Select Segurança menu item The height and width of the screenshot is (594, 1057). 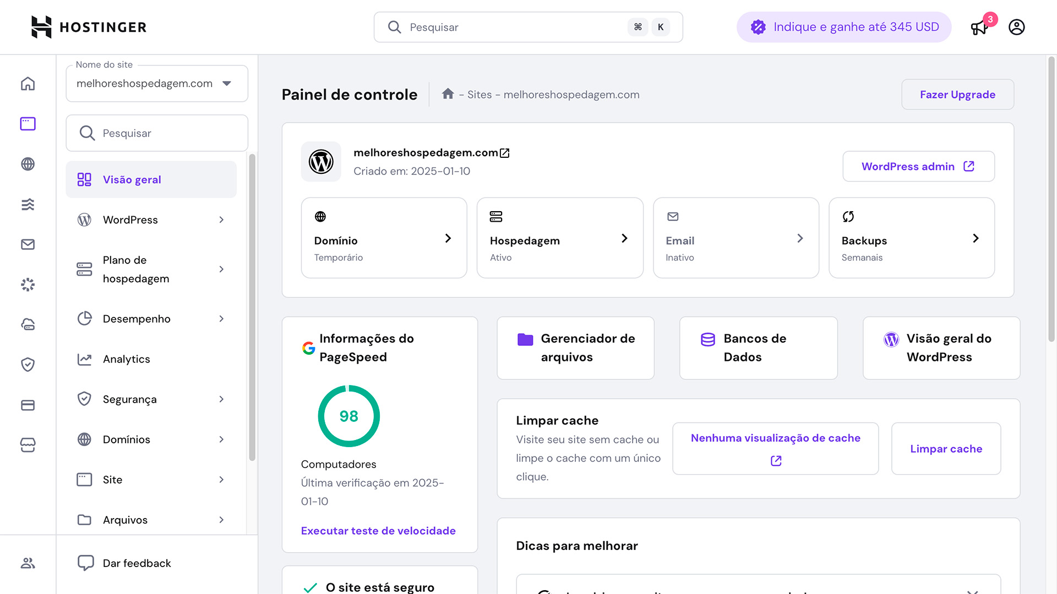click(x=151, y=399)
